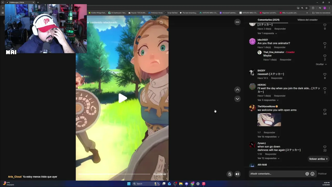Open Windows Start menu
This screenshot has width=332, height=187.
pos(129,184)
